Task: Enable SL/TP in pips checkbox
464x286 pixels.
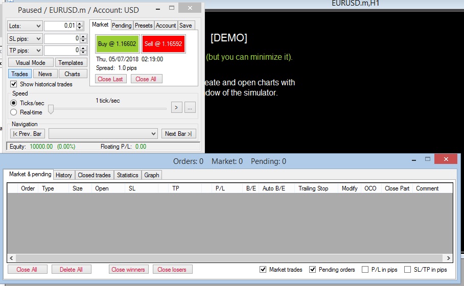Action: click(x=407, y=270)
